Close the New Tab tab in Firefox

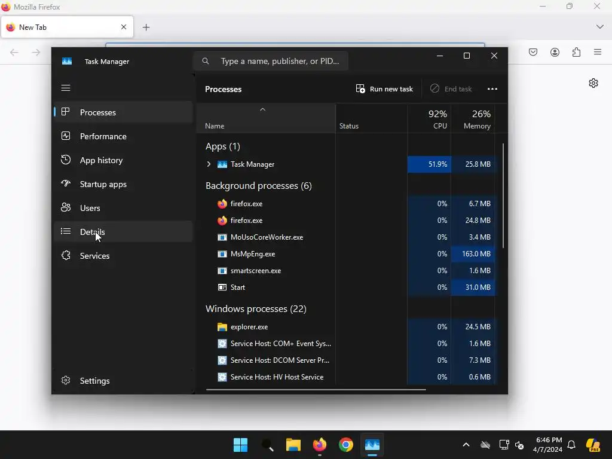click(124, 27)
